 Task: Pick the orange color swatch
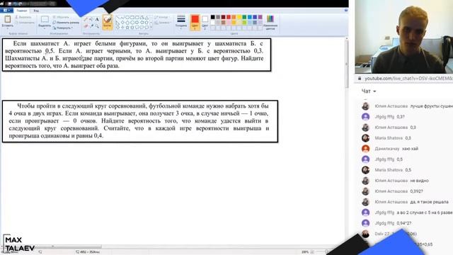[x=234, y=17]
